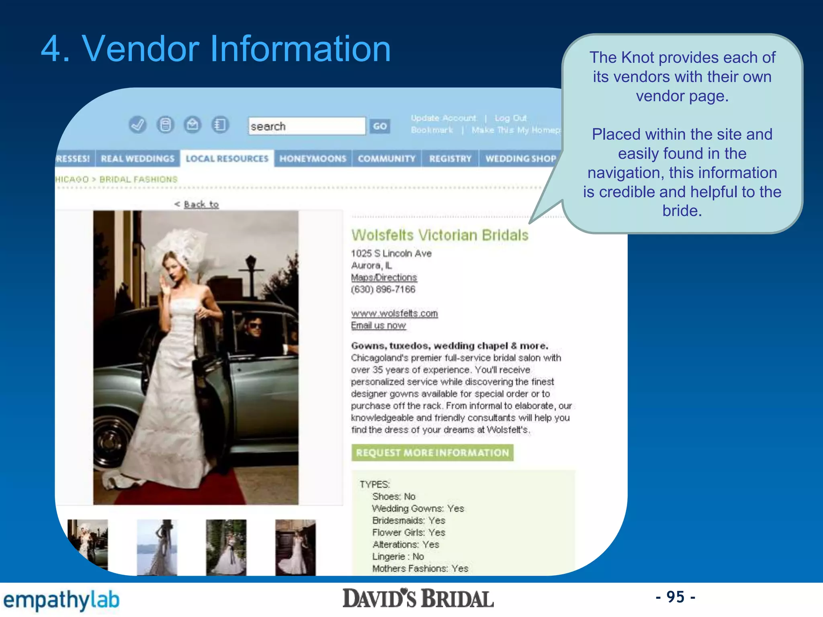Click the phone number (630) 896-7166
823x617 pixels.
[383, 290]
